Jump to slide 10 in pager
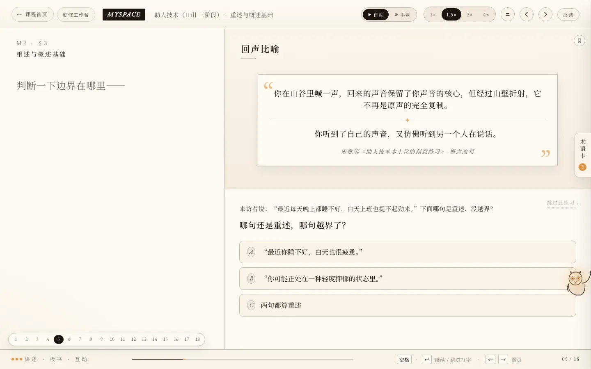591x369 pixels. (112, 339)
